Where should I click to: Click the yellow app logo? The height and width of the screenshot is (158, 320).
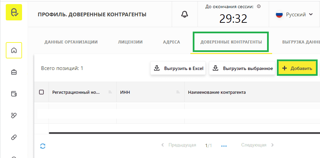point(14,12)
